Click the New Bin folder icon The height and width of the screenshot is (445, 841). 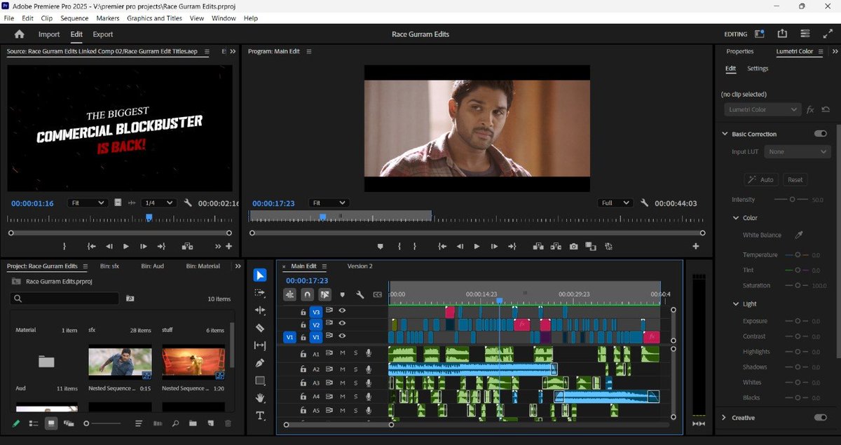click(x=191, y=423)
